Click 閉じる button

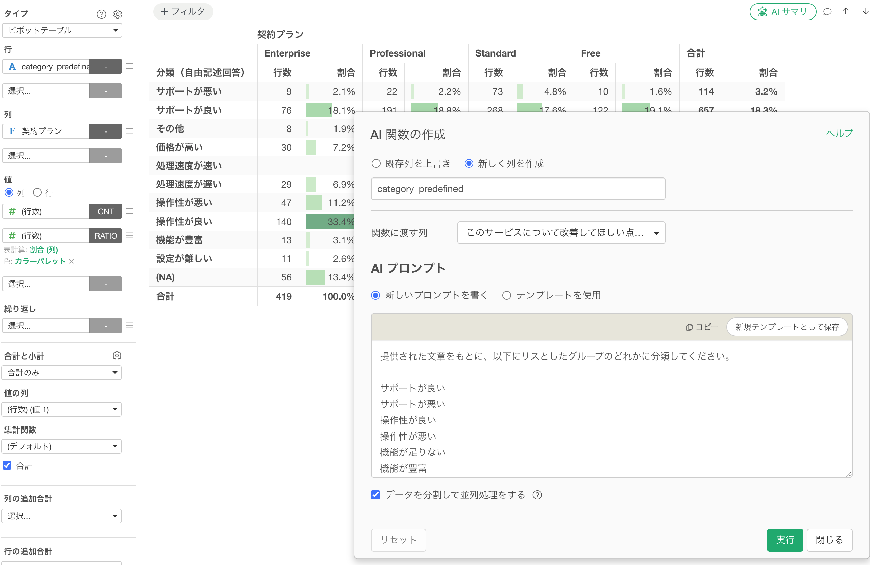click(x=829, y=540)
